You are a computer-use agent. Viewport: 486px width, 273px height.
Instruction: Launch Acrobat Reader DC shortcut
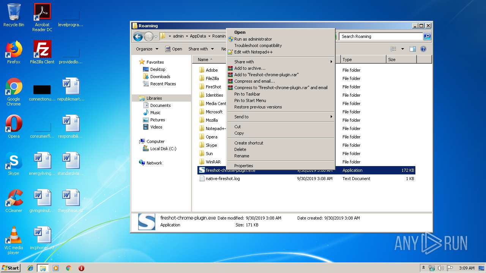tap(42, 17)
